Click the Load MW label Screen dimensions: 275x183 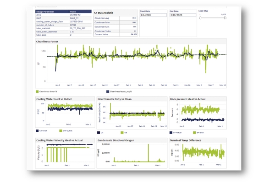pyautogui.click(x=203, y=11)
